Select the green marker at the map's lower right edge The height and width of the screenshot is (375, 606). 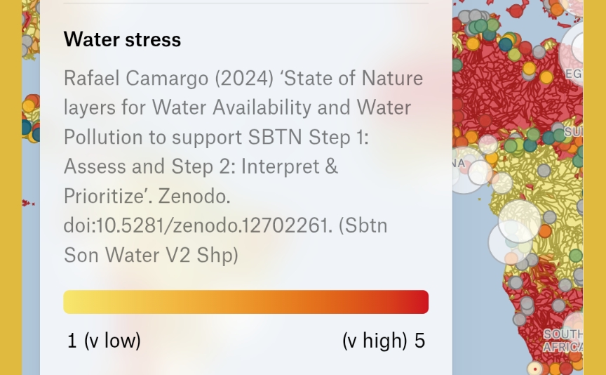(576, 256)
